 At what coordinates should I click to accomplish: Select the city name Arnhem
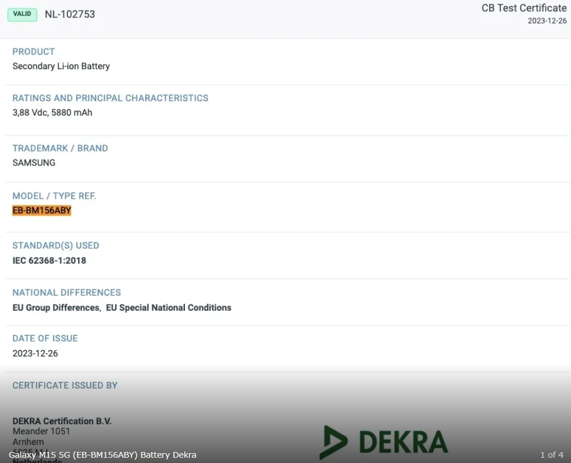click(28, 442)
